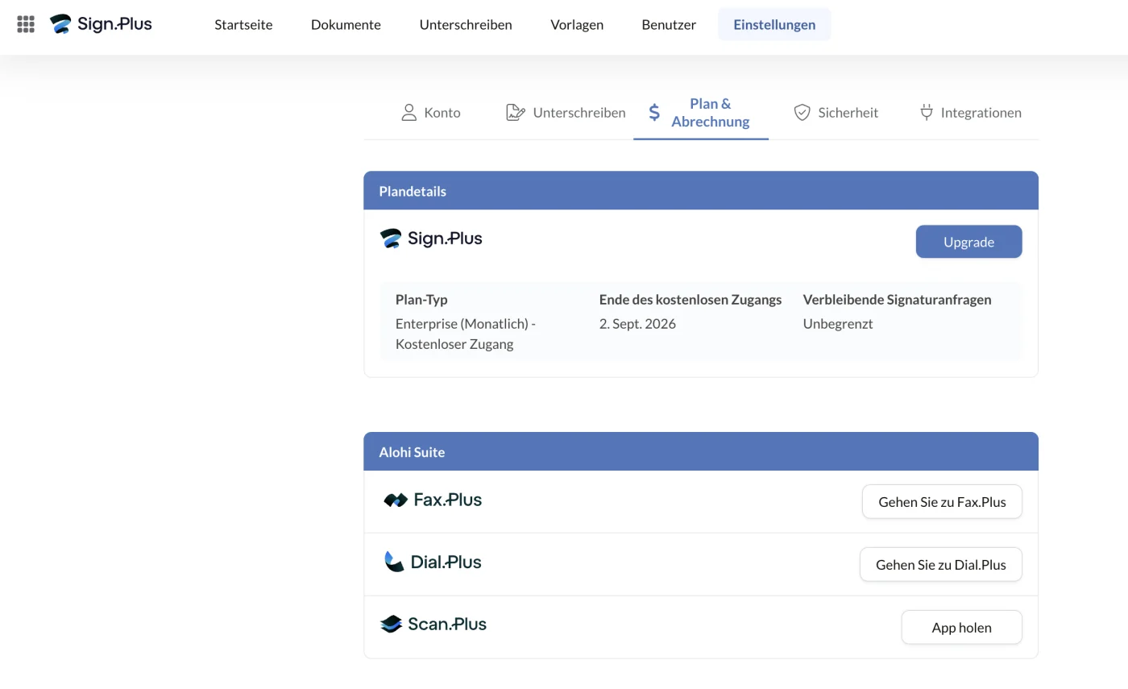This screenshot has height=689, width=1128.
Task: Click the Alohi Suite section header
Action: [x=701, y=452]
